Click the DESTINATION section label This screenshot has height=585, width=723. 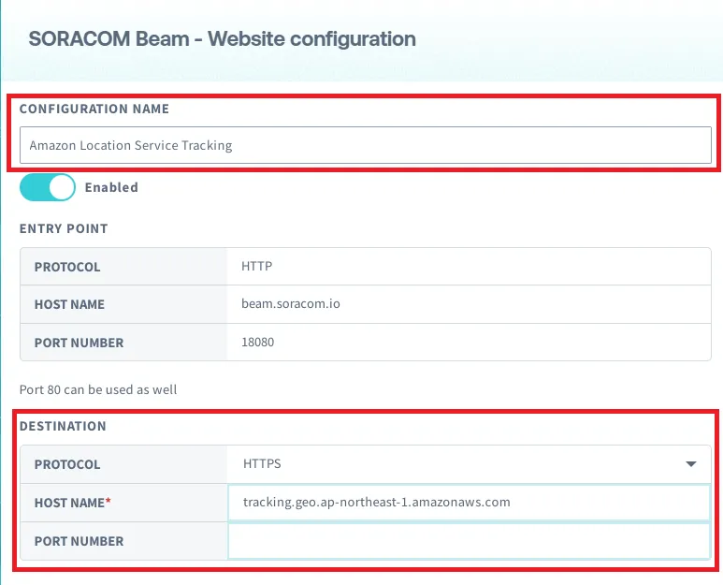[63, 426]
